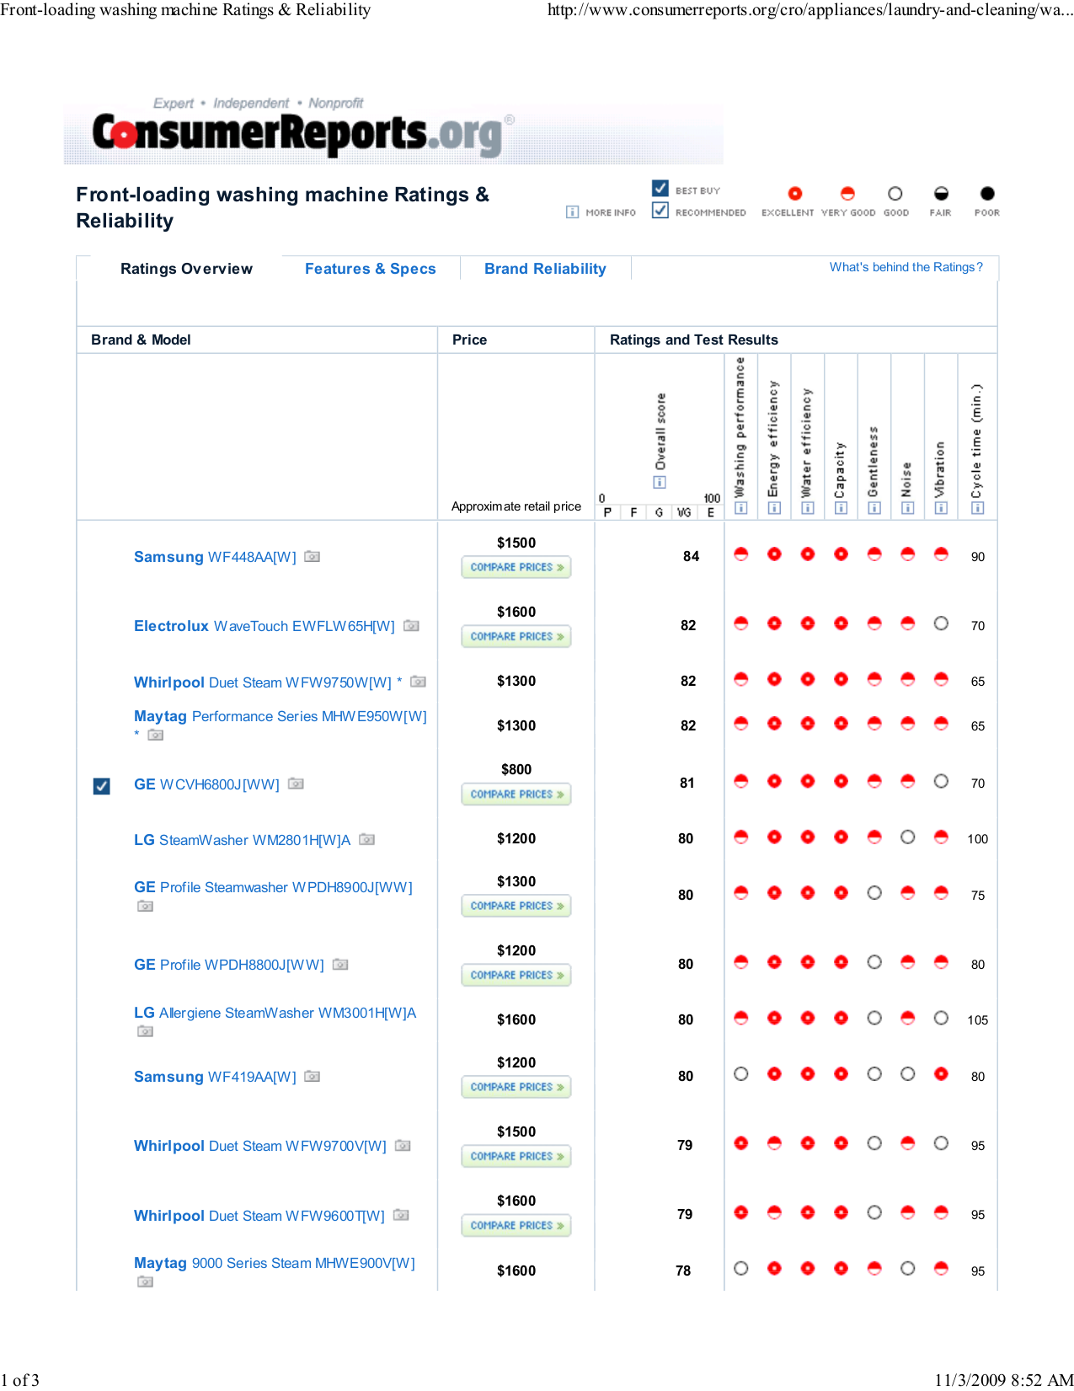This screenshot has width=1074, height=1391.
Task: Click info icon under Cycle time column
Action: pyautogui.click(x=977, y=508)
